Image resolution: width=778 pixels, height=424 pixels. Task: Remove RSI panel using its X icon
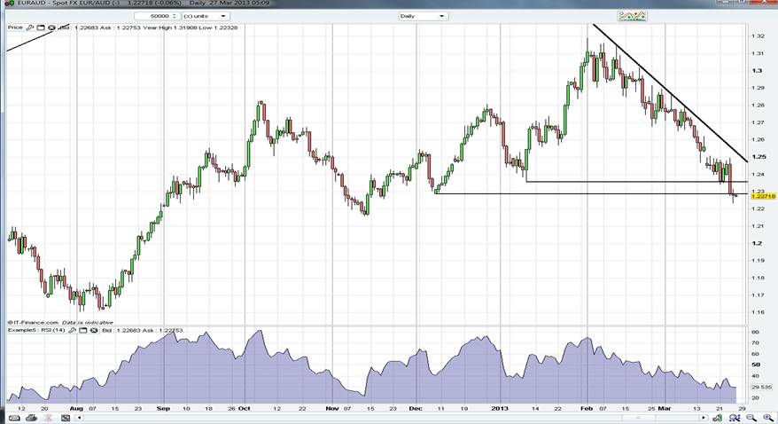(x=96, y=330)
